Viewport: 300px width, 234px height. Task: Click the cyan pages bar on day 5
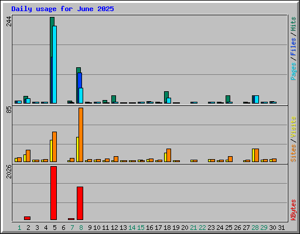pos(54,64)
